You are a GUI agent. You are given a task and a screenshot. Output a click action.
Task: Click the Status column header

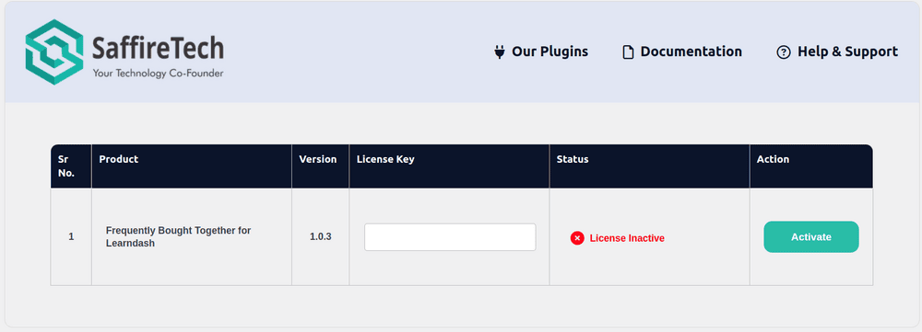573,159
